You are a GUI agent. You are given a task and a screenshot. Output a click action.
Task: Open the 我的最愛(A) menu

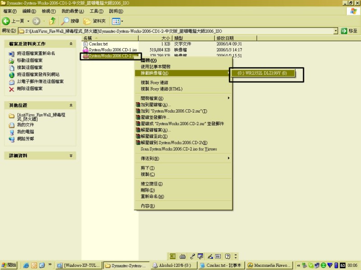click(73, 11)
